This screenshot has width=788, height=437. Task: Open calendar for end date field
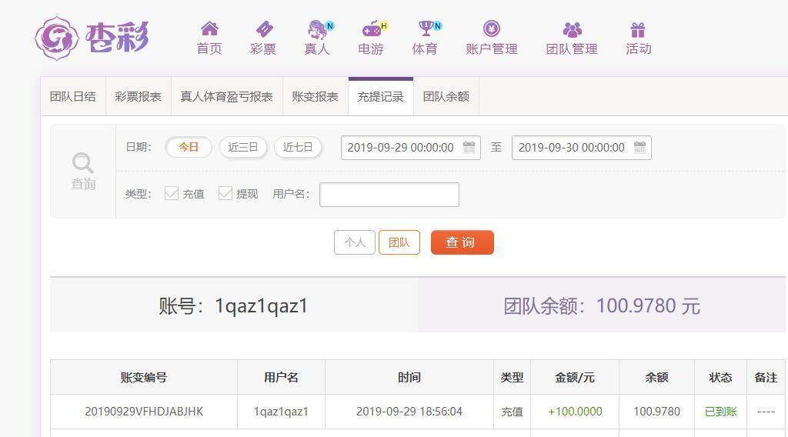click(639, 147)
